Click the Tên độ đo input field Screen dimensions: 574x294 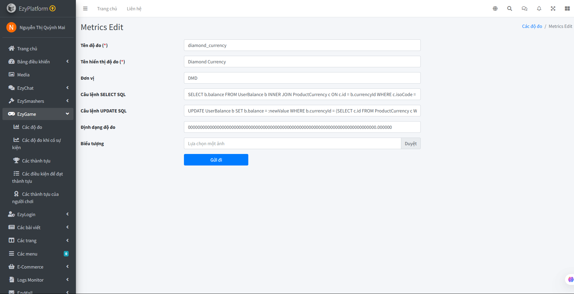302,45
